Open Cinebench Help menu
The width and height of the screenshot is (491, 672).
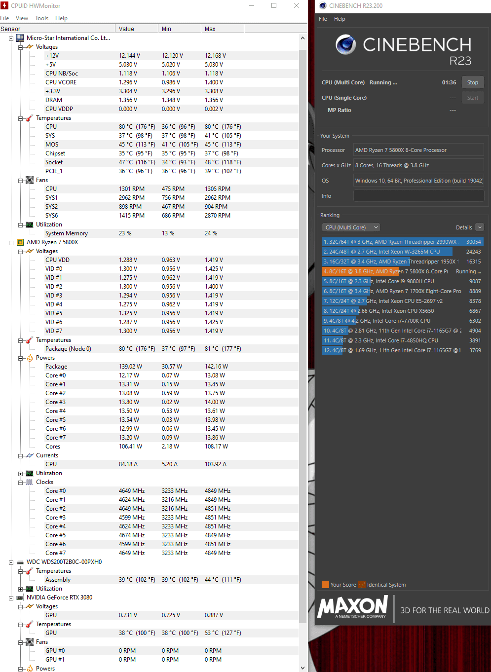[340, 19]
